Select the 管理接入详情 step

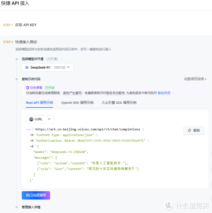[x=31, y=207]
